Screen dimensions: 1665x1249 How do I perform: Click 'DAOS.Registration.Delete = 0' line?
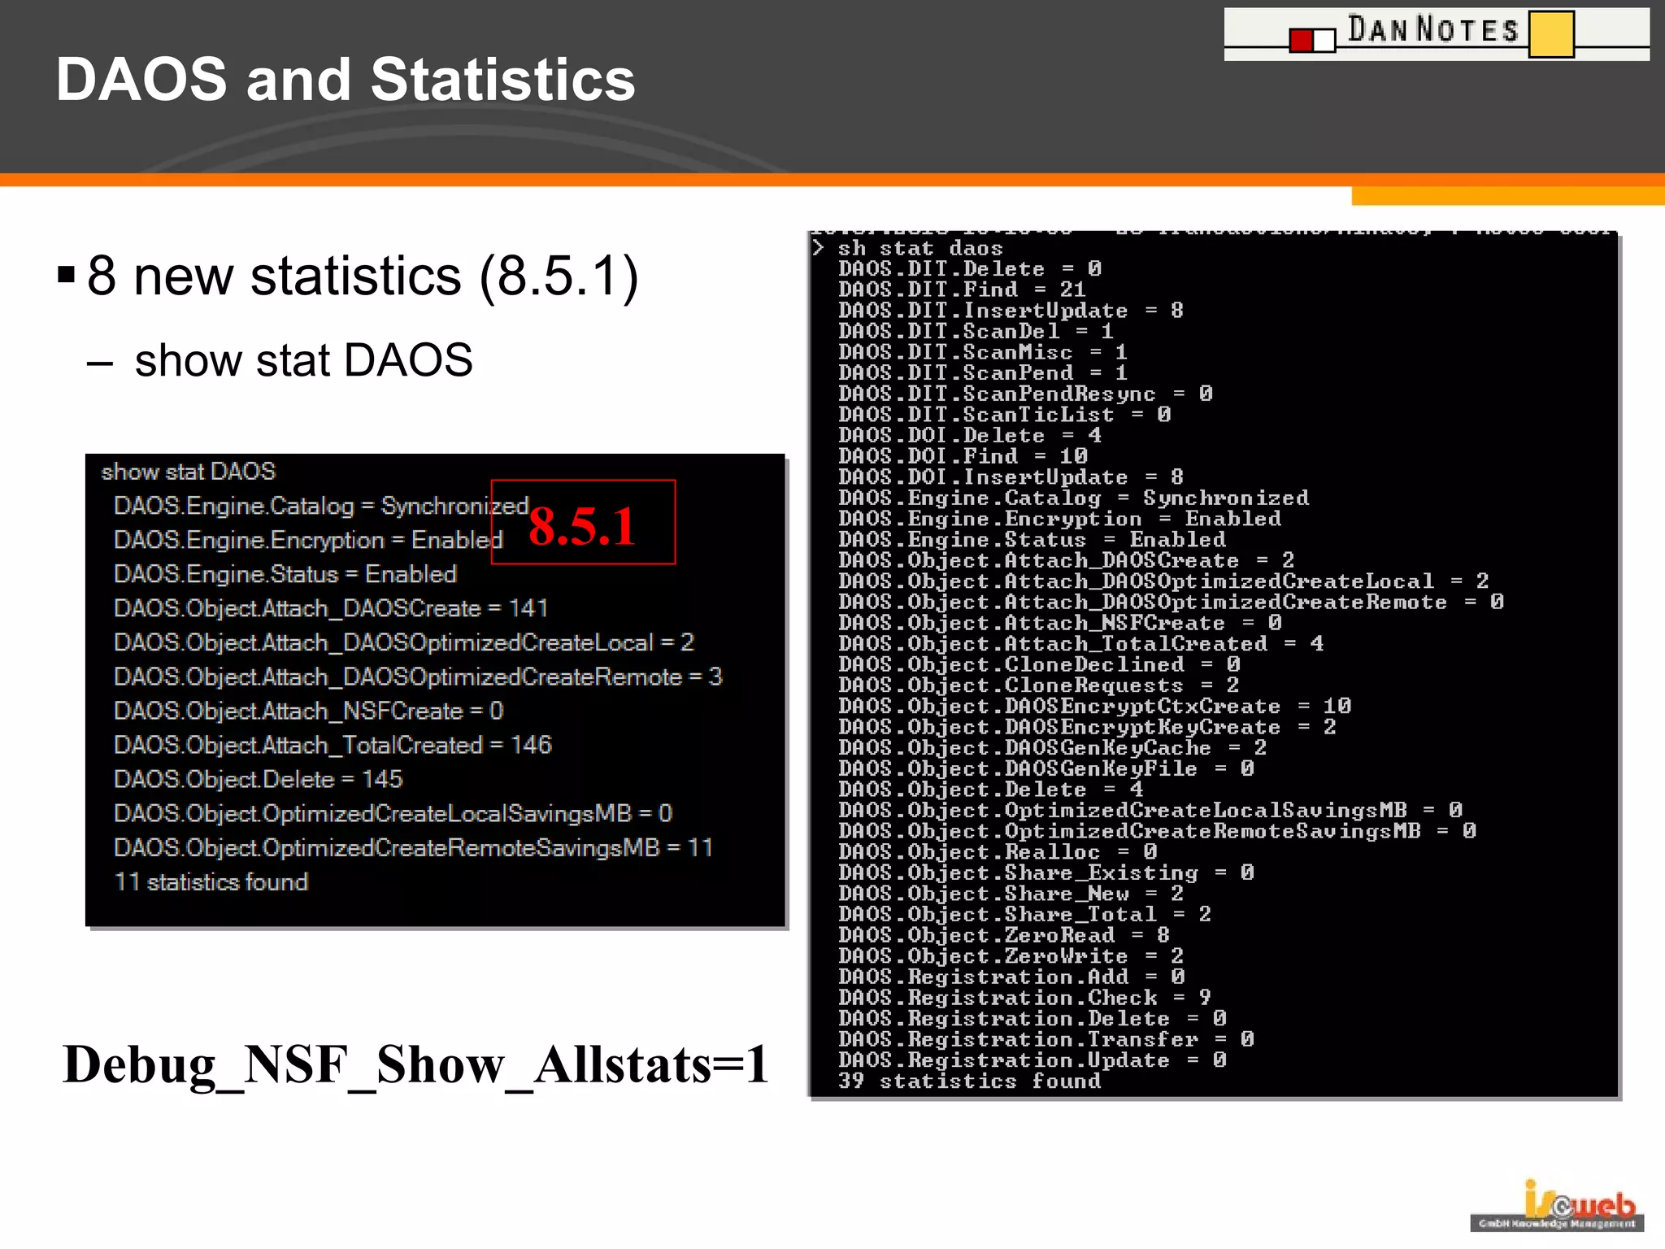(1033, 1019)
